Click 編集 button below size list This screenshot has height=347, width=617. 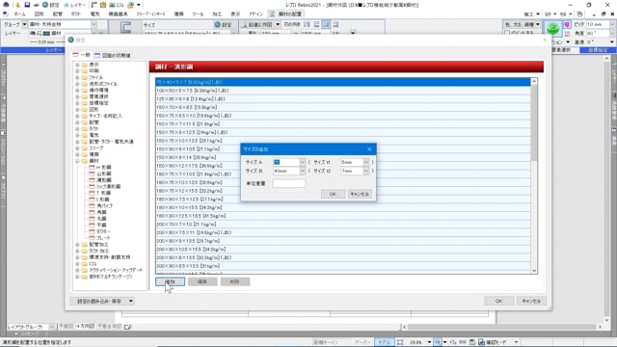[x=202, y=281]
